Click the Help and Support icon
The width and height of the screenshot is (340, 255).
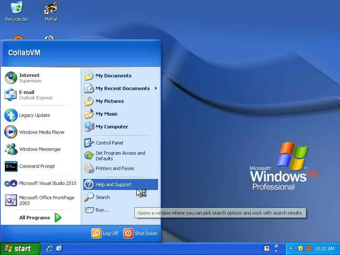(x=89, y=184)
